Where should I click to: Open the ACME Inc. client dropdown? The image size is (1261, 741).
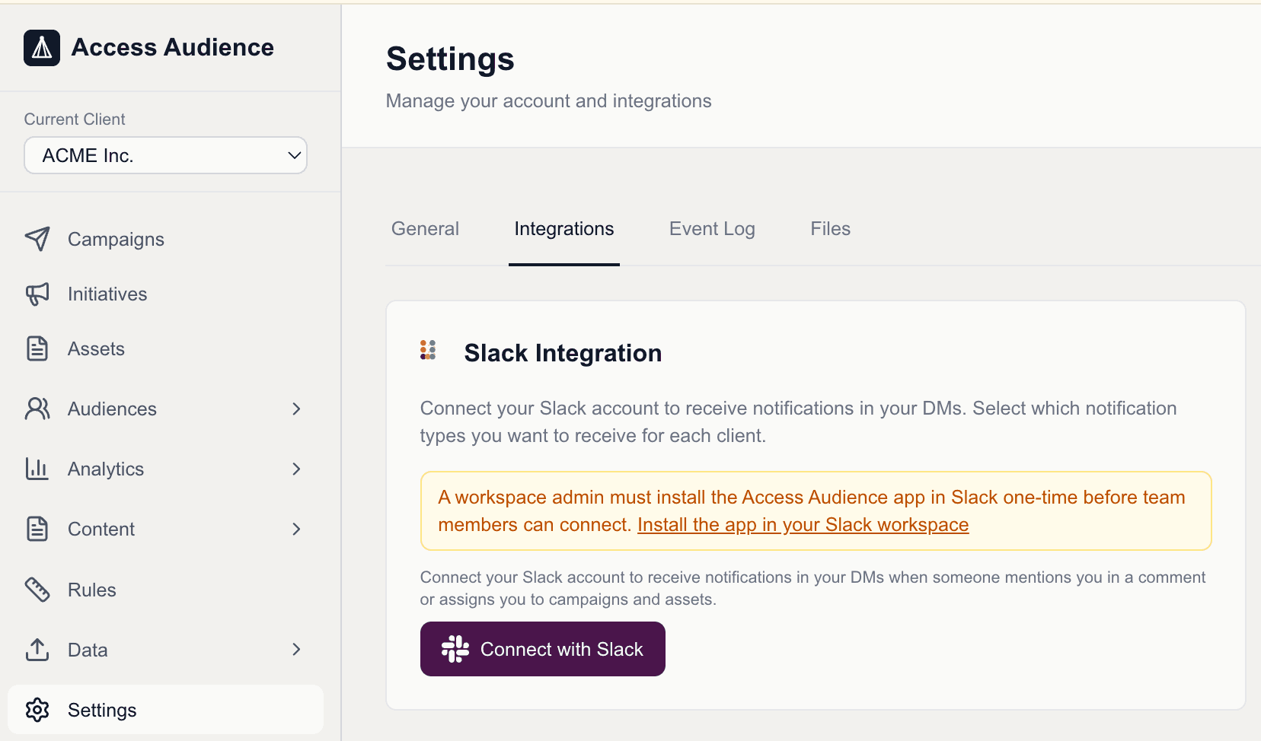(165, 155)
